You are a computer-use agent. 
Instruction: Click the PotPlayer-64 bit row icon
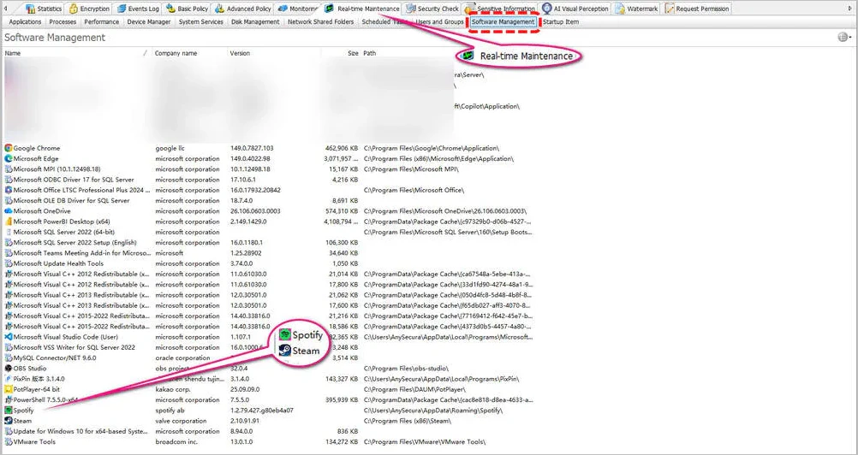[9, 389]
